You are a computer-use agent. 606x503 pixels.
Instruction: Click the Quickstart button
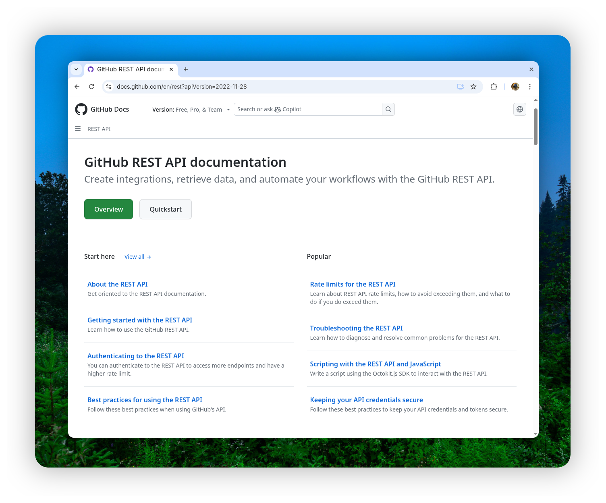[165, 209]
